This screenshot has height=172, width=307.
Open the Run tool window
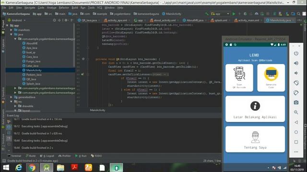pyautogui.click(x=81, y=156)
